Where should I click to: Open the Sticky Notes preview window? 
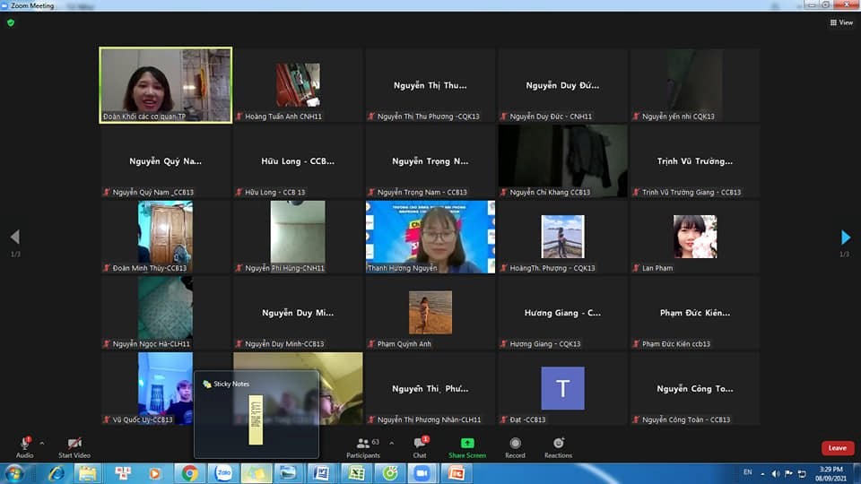pyautogui.click(x=257, y=414)
